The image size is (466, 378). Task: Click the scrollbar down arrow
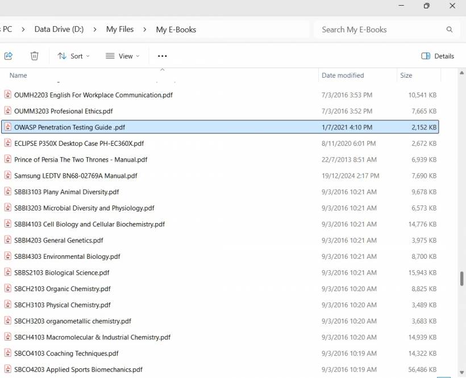pos(461,372)
